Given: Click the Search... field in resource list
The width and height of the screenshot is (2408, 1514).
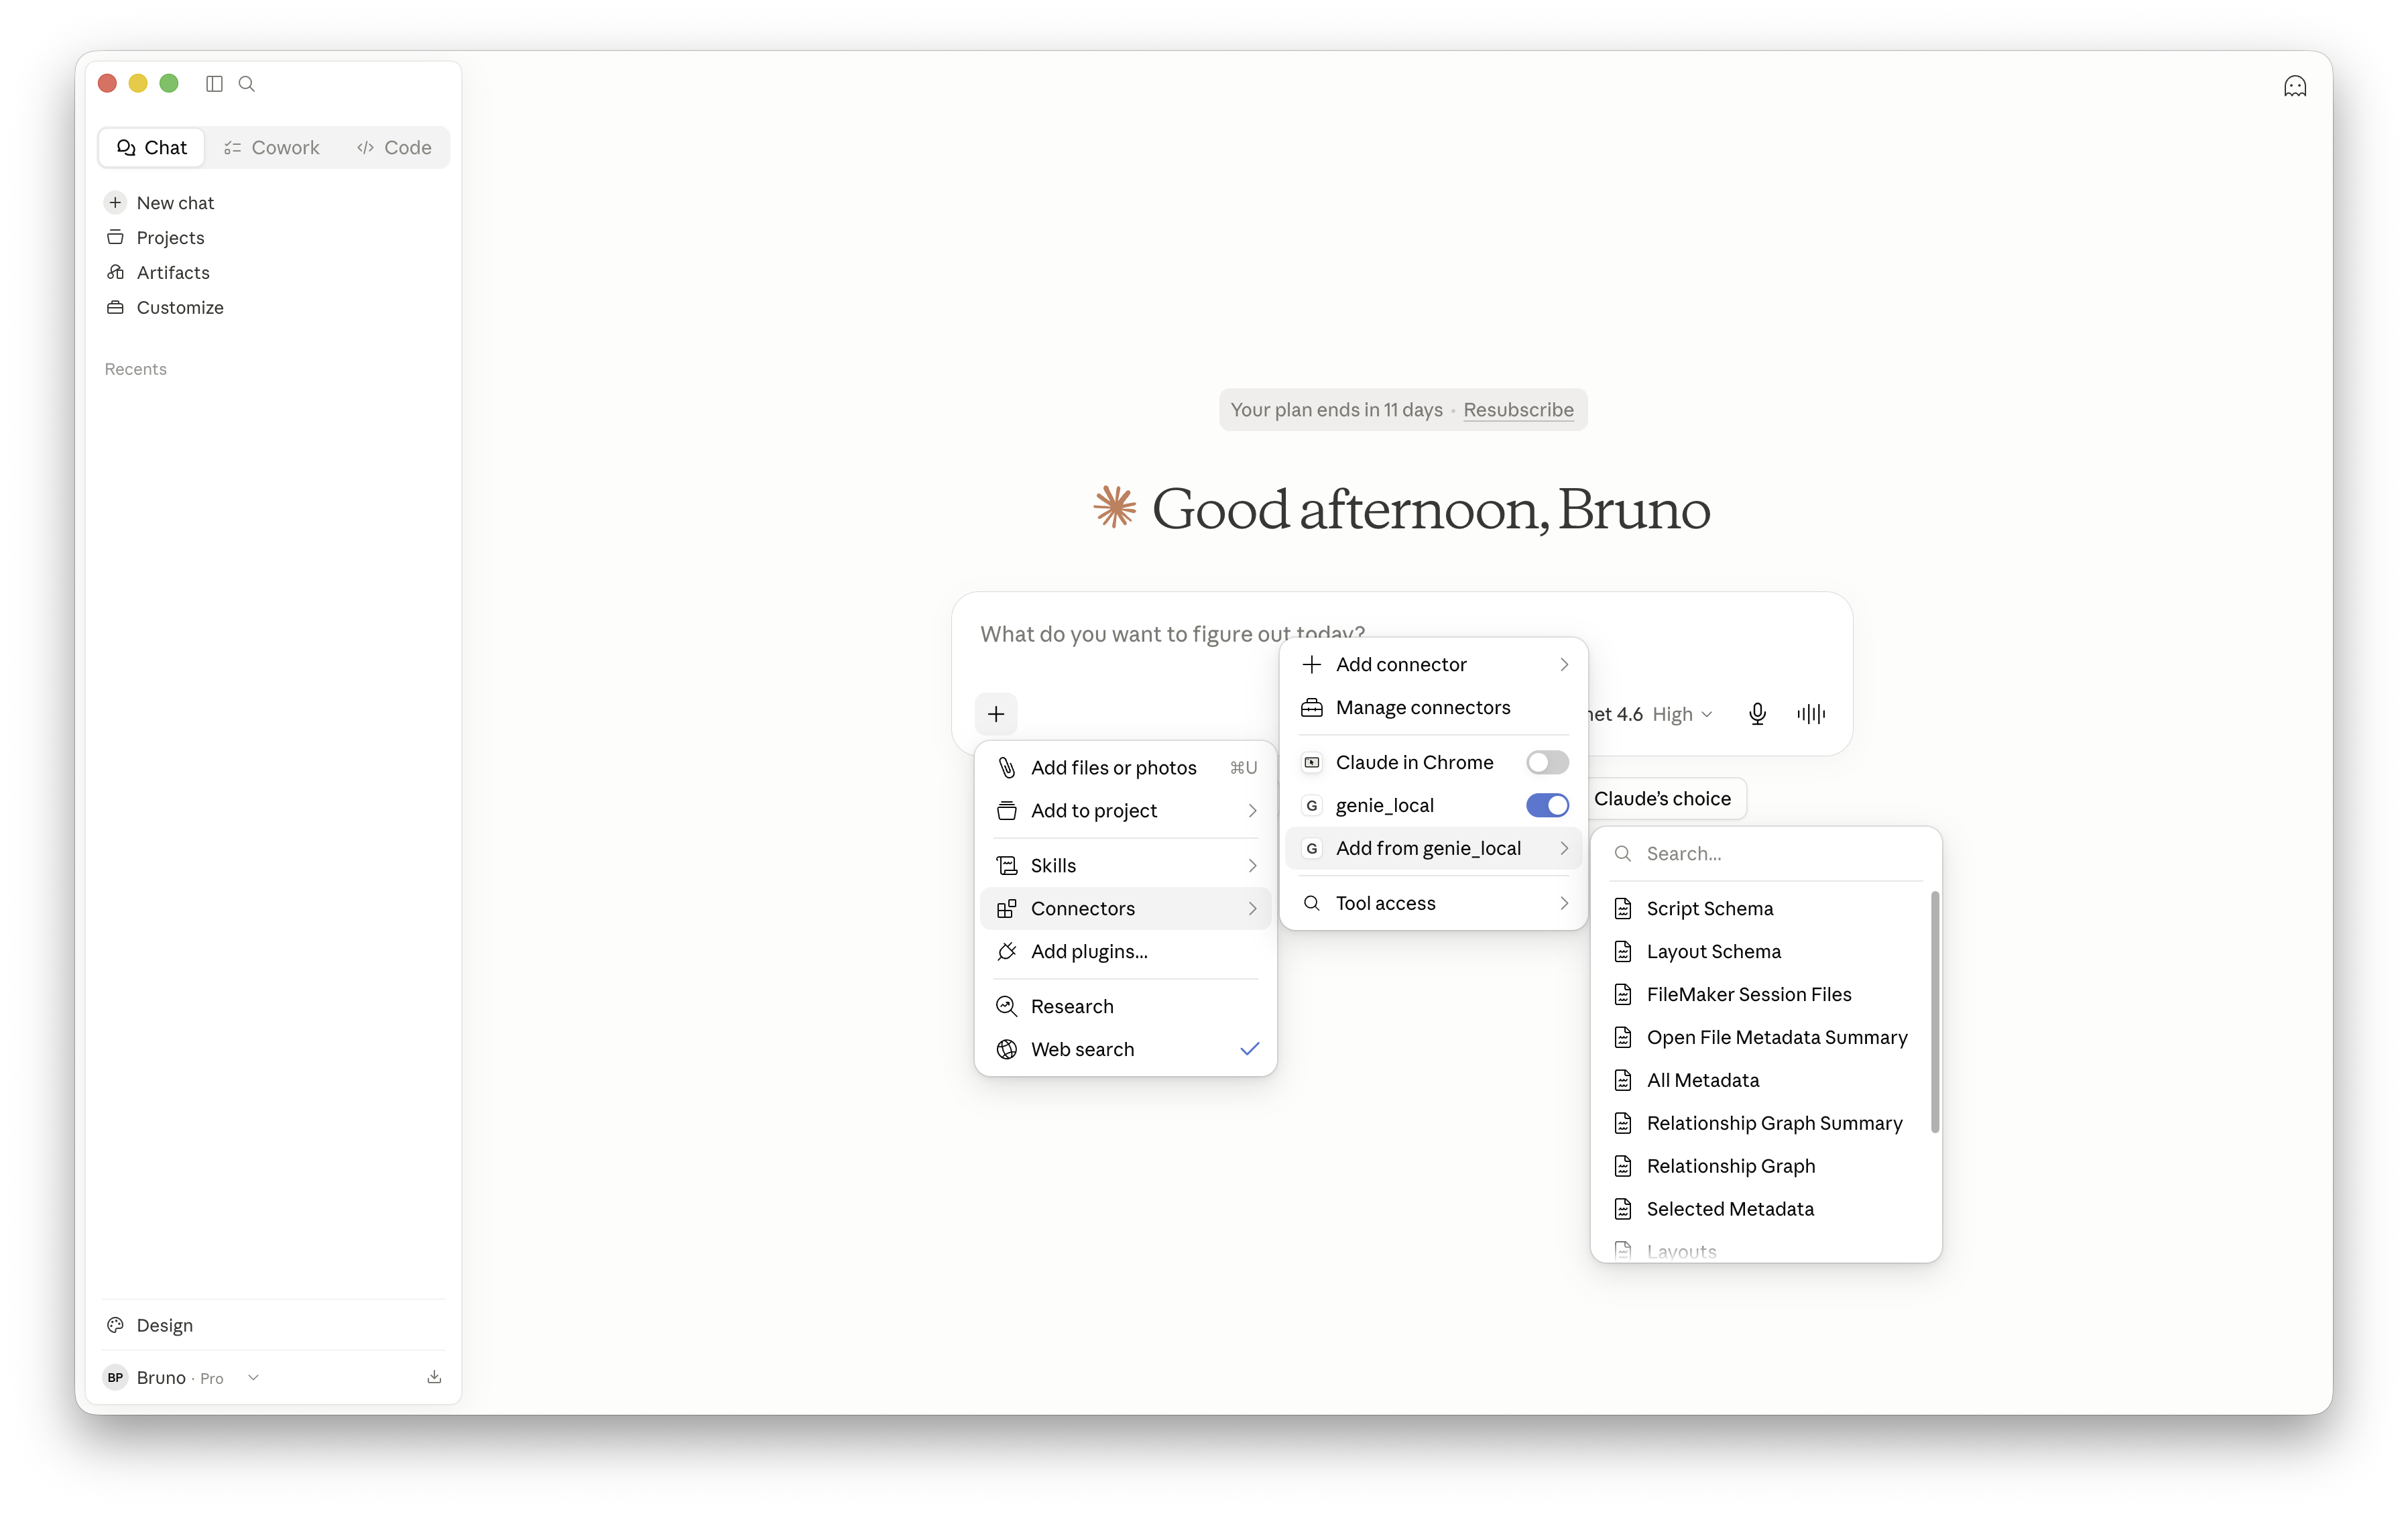Looking at the screenshot, I should pyautogui.click(x=1766, y=854).
